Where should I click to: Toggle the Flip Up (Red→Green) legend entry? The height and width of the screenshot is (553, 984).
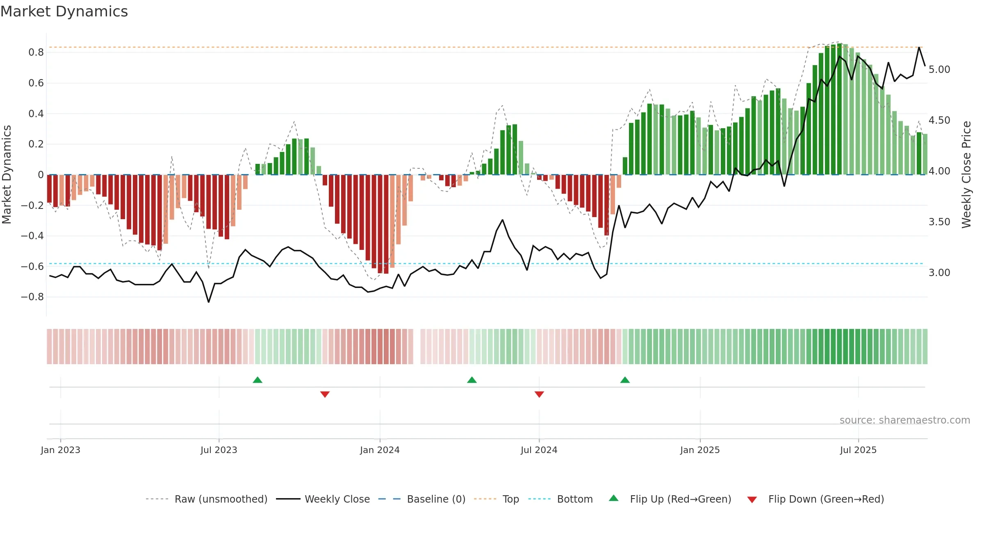670,499
